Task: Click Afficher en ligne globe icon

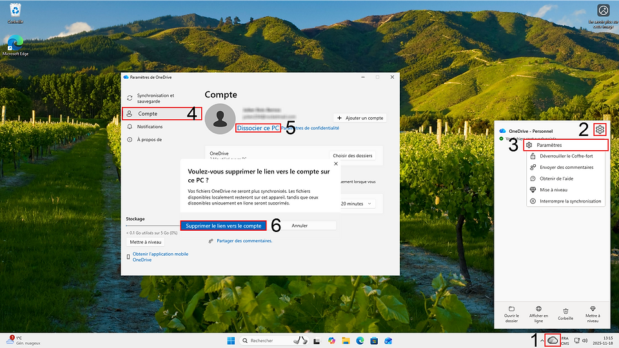Action: (538, 314)
